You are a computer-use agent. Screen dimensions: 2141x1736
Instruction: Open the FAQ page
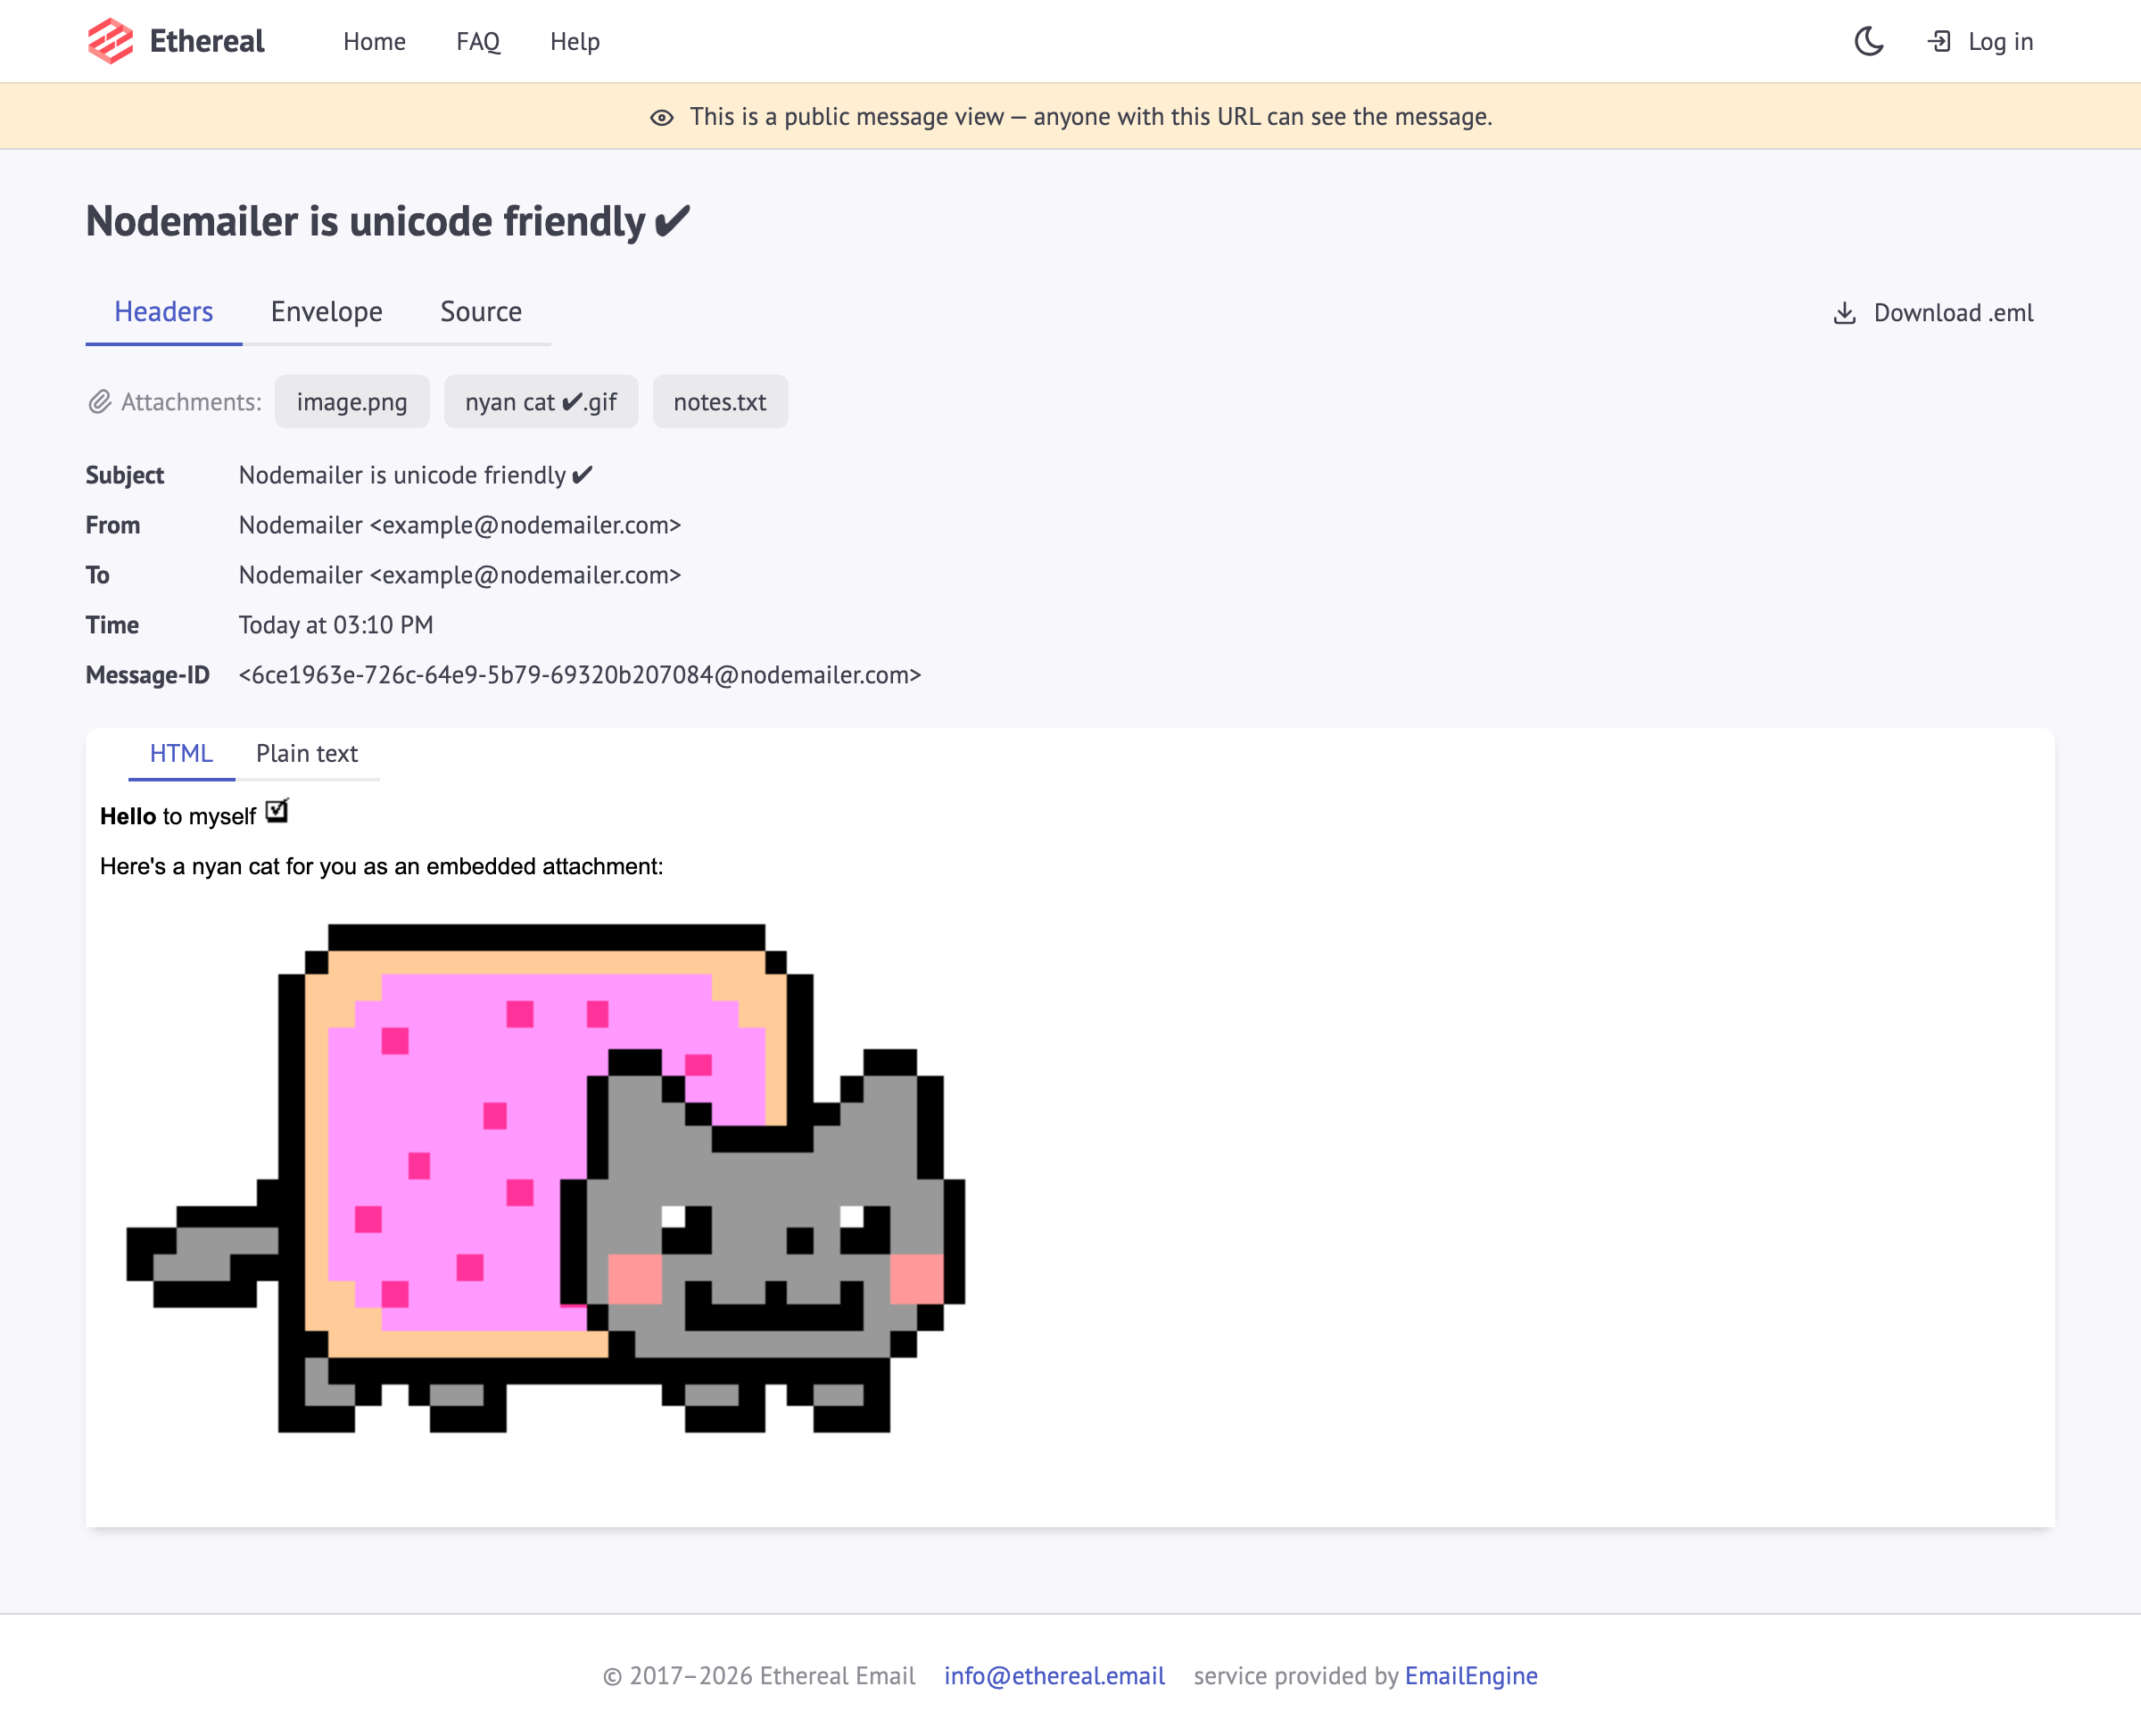(477, 41)
